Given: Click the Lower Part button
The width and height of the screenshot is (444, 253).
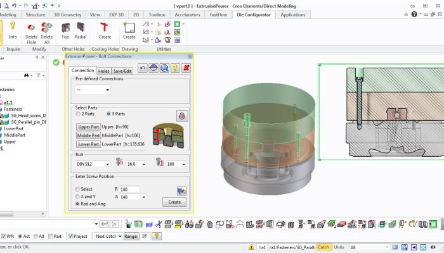Looking at the screenshot, I should click(88, 144).
